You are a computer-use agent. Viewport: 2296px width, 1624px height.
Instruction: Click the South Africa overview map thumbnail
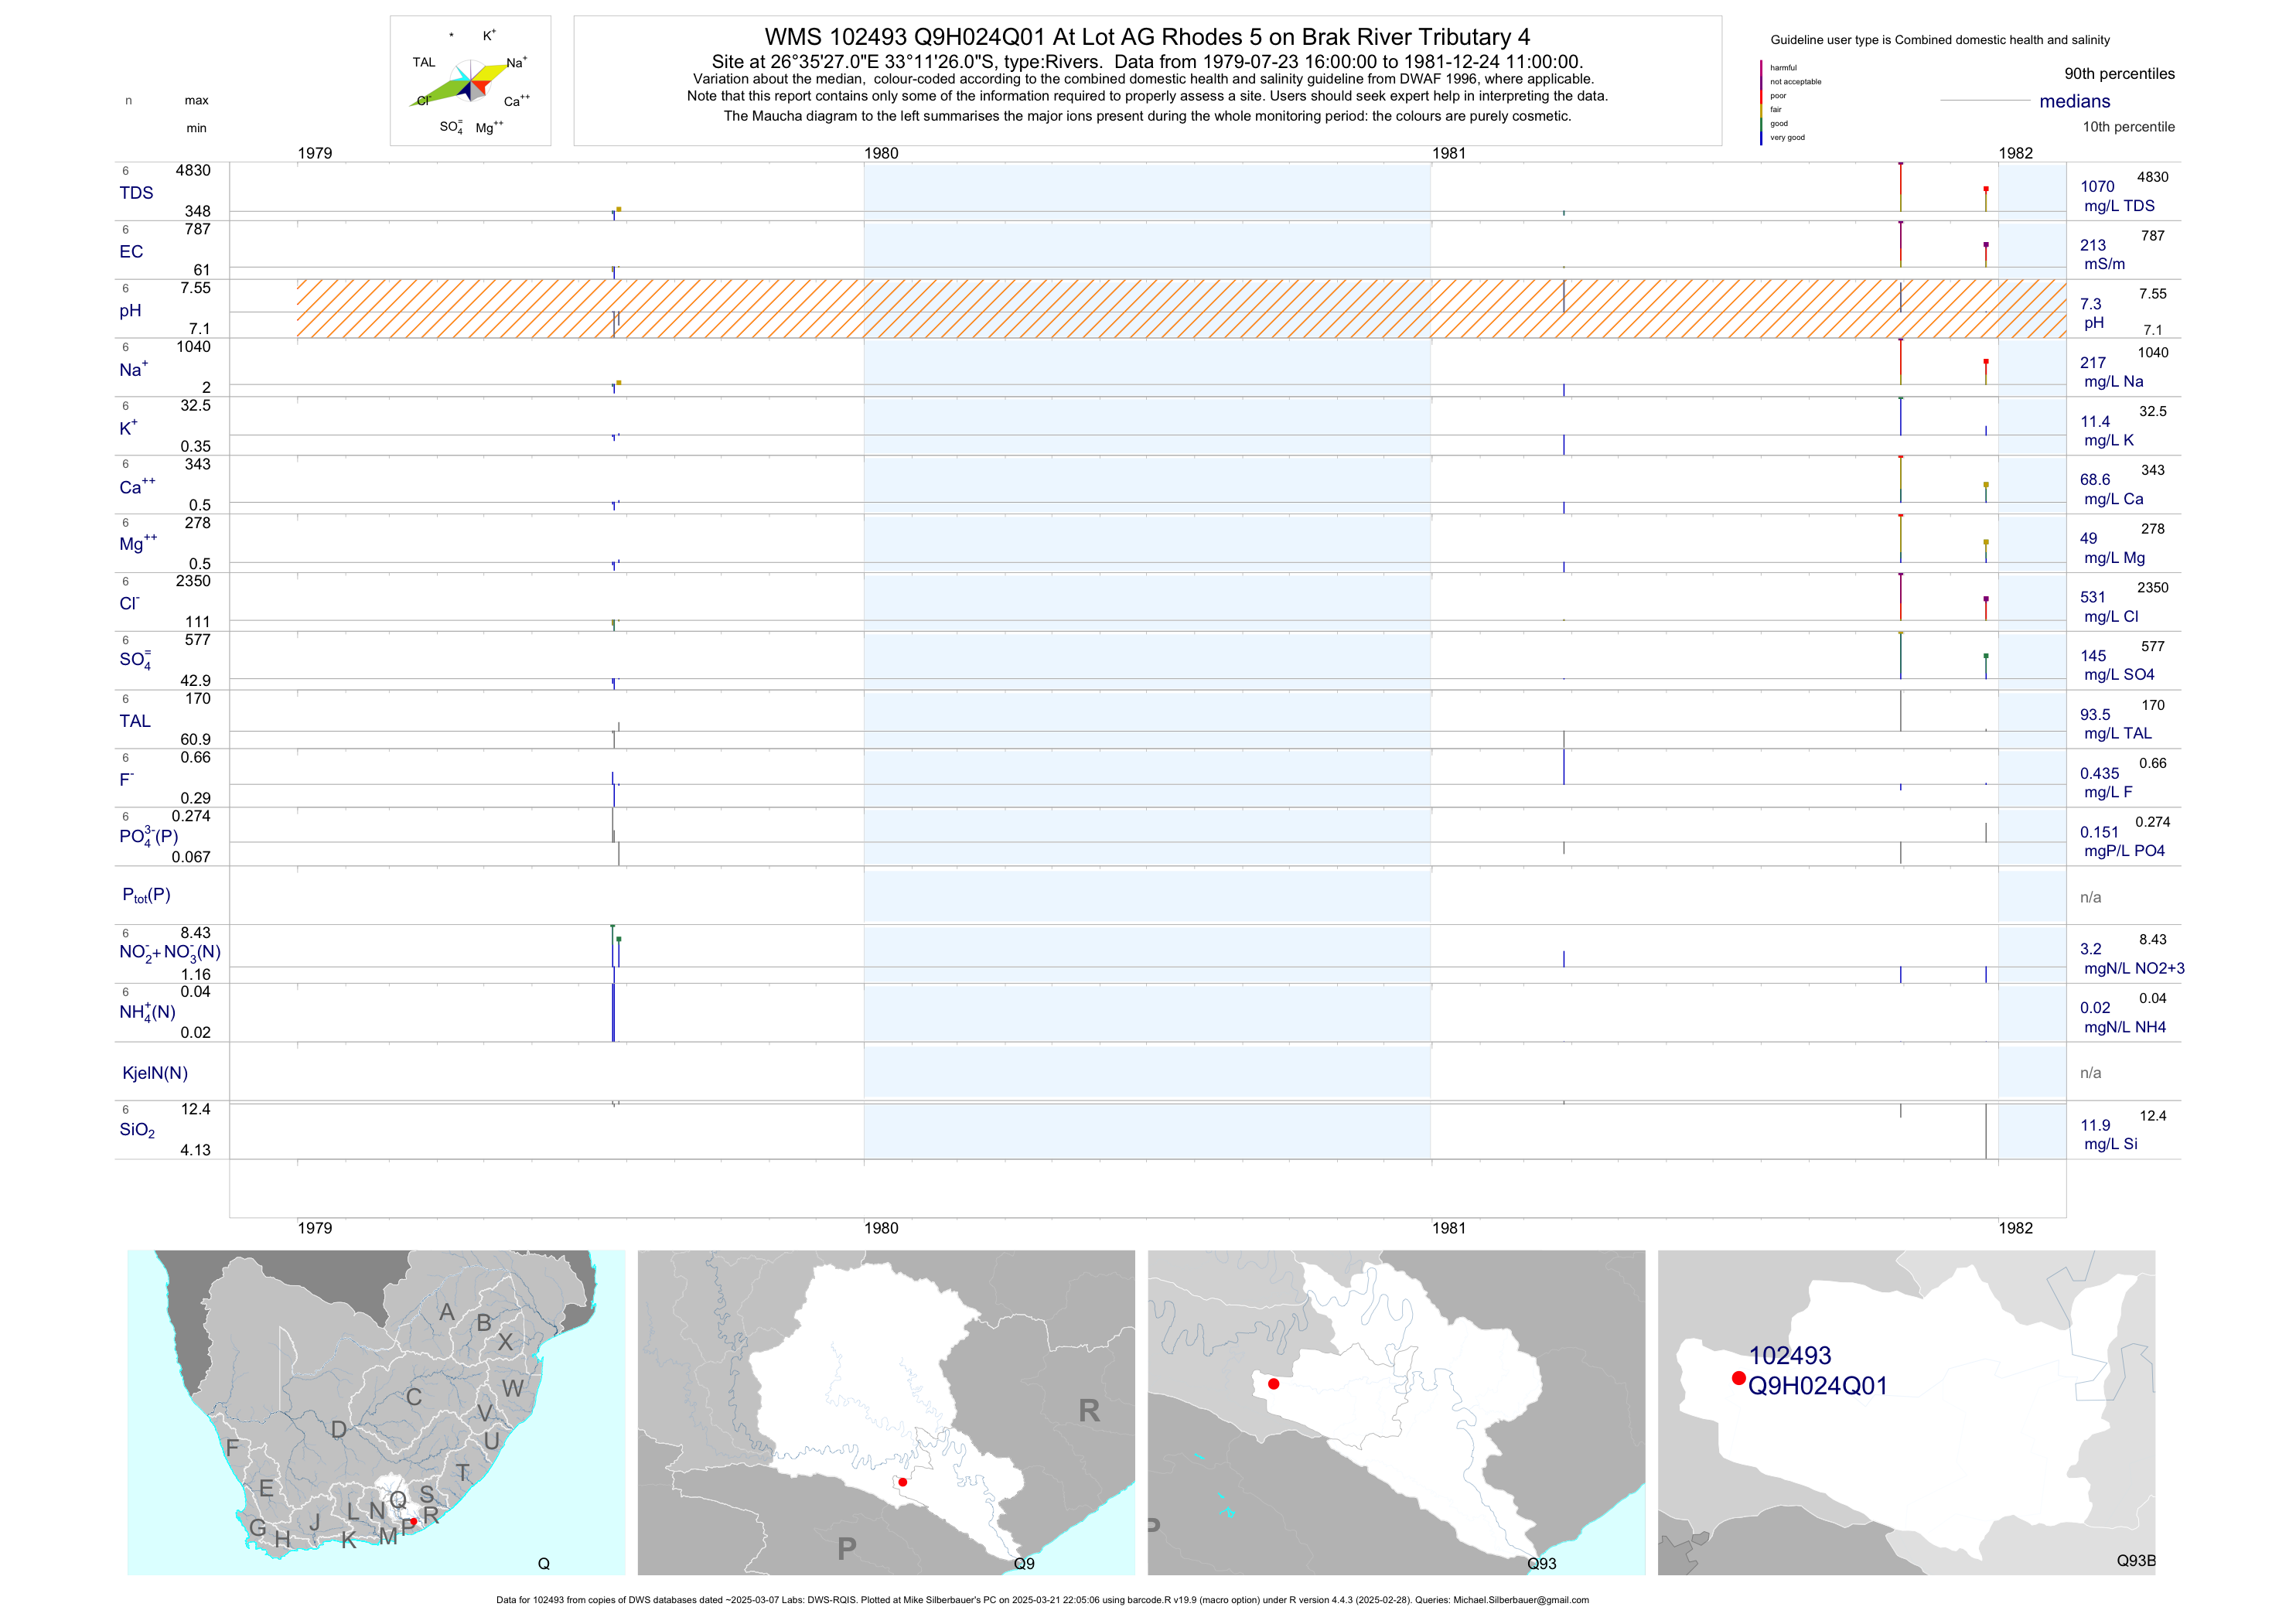(376, 1412)
